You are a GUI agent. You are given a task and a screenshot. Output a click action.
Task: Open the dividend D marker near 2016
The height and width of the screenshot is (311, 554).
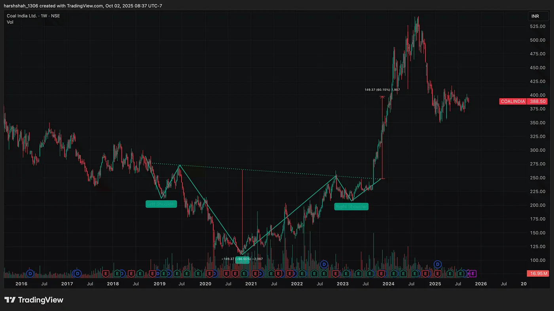tap(30, 273)
